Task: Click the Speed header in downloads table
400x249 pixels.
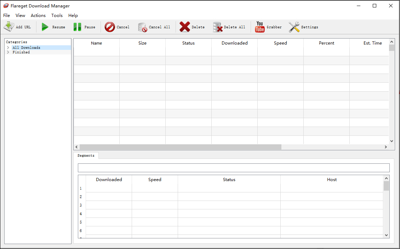Action: tap(281, 43)
